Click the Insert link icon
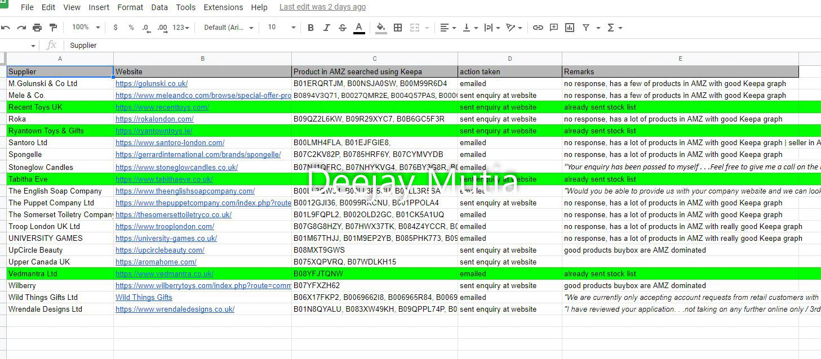Image resolution: width=821 pixels, height=359 pixels. pos(538,28)
